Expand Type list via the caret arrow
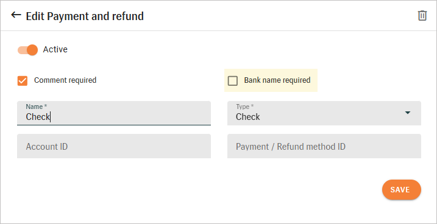Image resolution: width=437 pixels, height=224 pixels. pyautogui.click(x=408, y=113)
